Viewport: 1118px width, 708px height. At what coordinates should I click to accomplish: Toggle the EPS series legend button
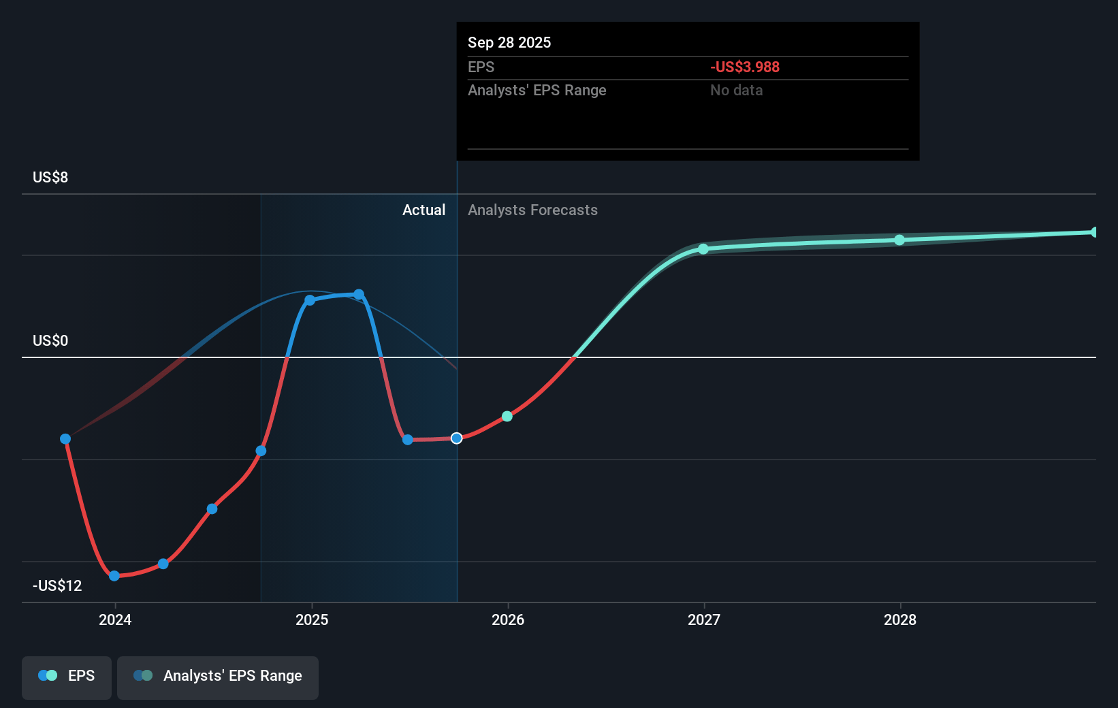pyautogui.click(x=67, y=676)
